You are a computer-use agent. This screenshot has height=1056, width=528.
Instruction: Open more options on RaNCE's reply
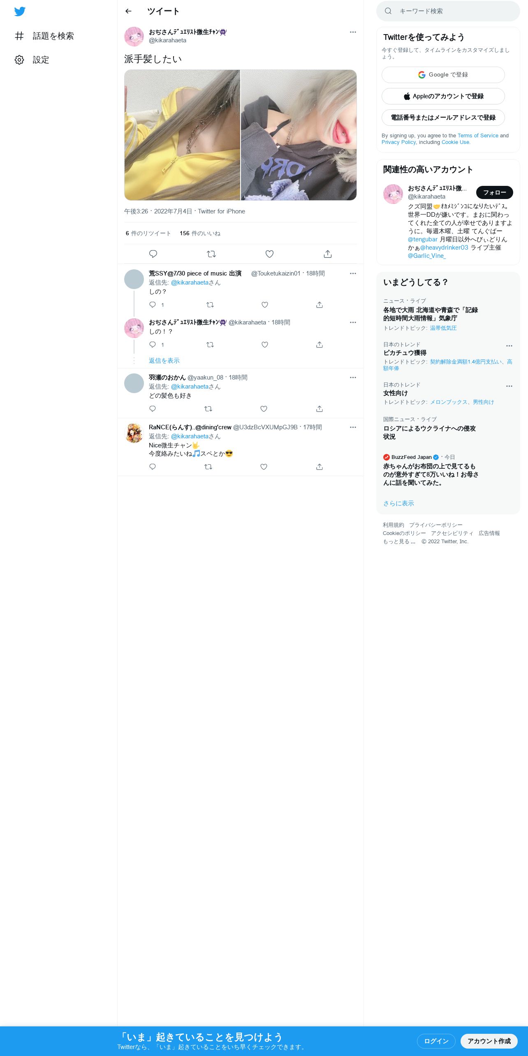coord(353,427)
